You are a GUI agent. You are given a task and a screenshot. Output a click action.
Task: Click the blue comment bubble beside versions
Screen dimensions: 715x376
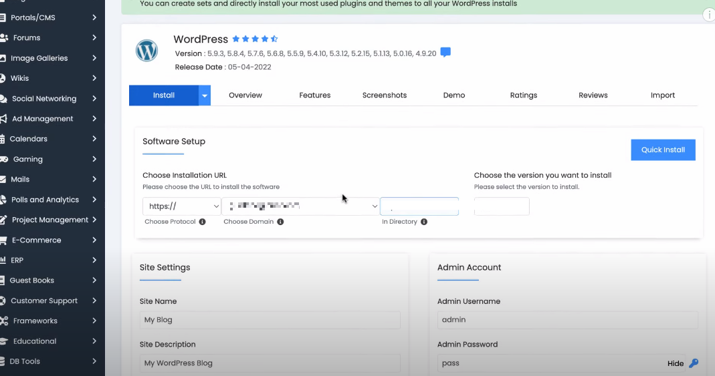[x=445, y=52]
